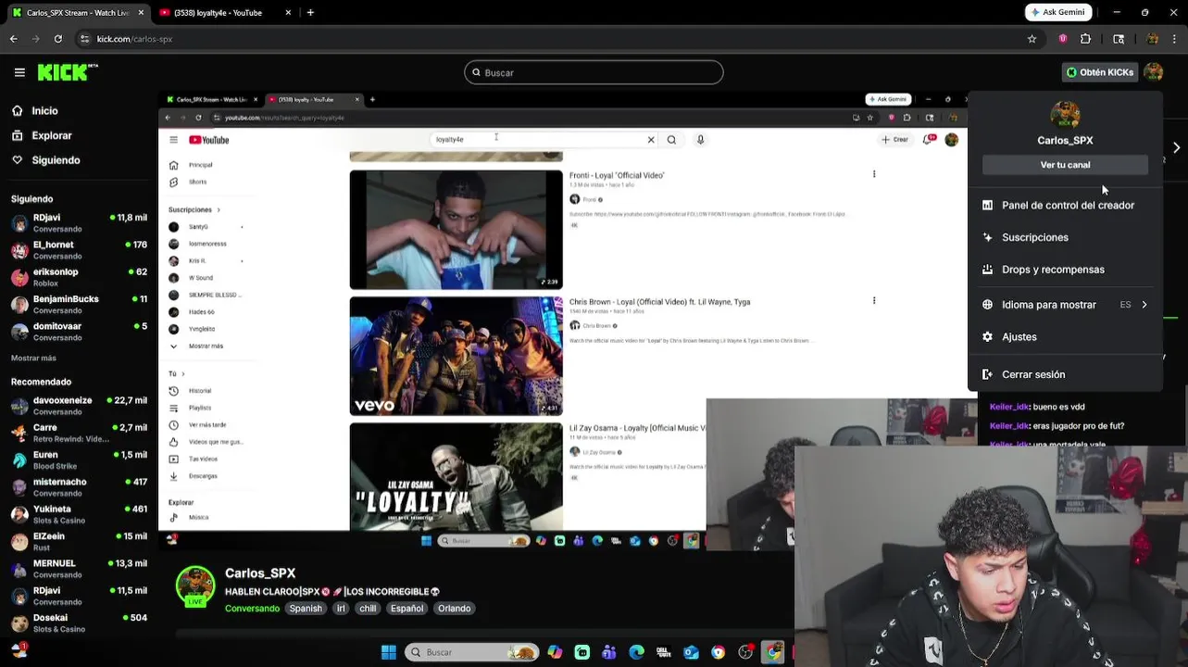Open Call of Duty from the taskbar
The image size is (1188, 667).
pyautogui.click(x=664, y=652)
